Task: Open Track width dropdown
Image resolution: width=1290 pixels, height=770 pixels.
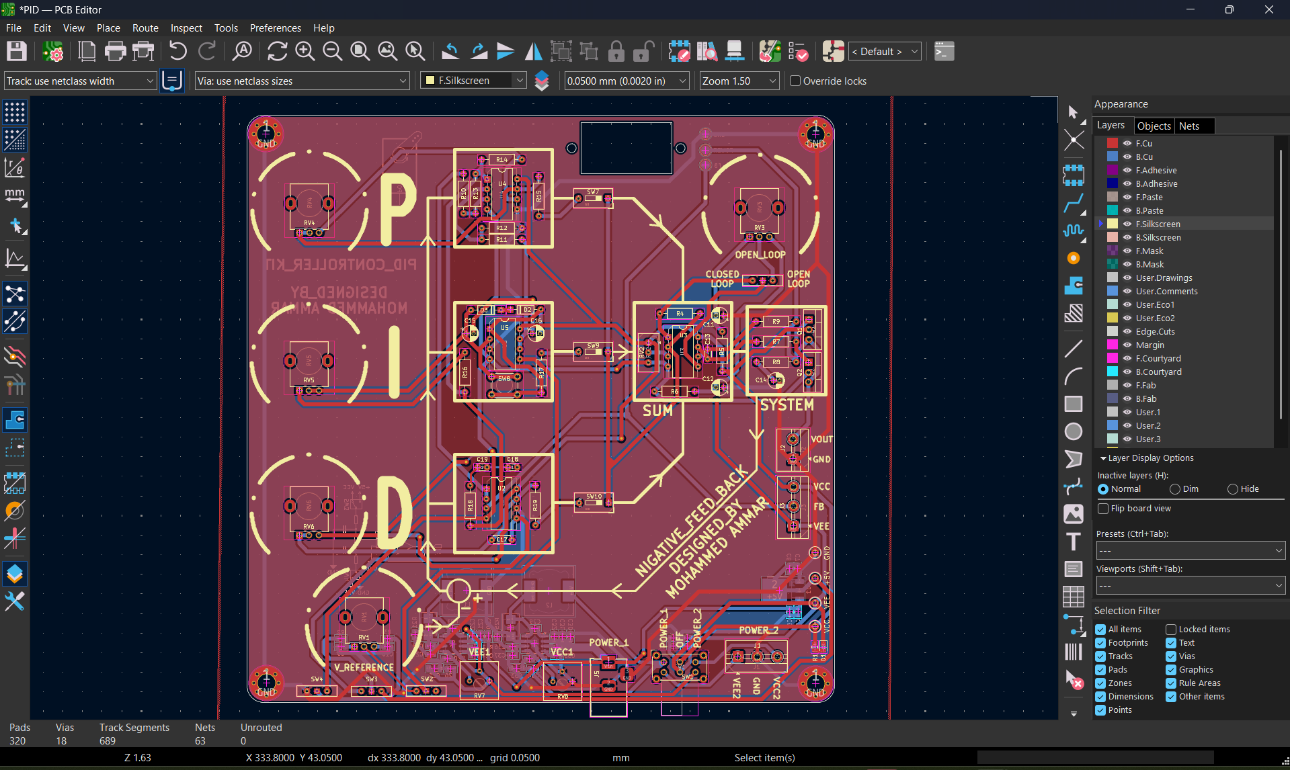Action: [80, 81]
